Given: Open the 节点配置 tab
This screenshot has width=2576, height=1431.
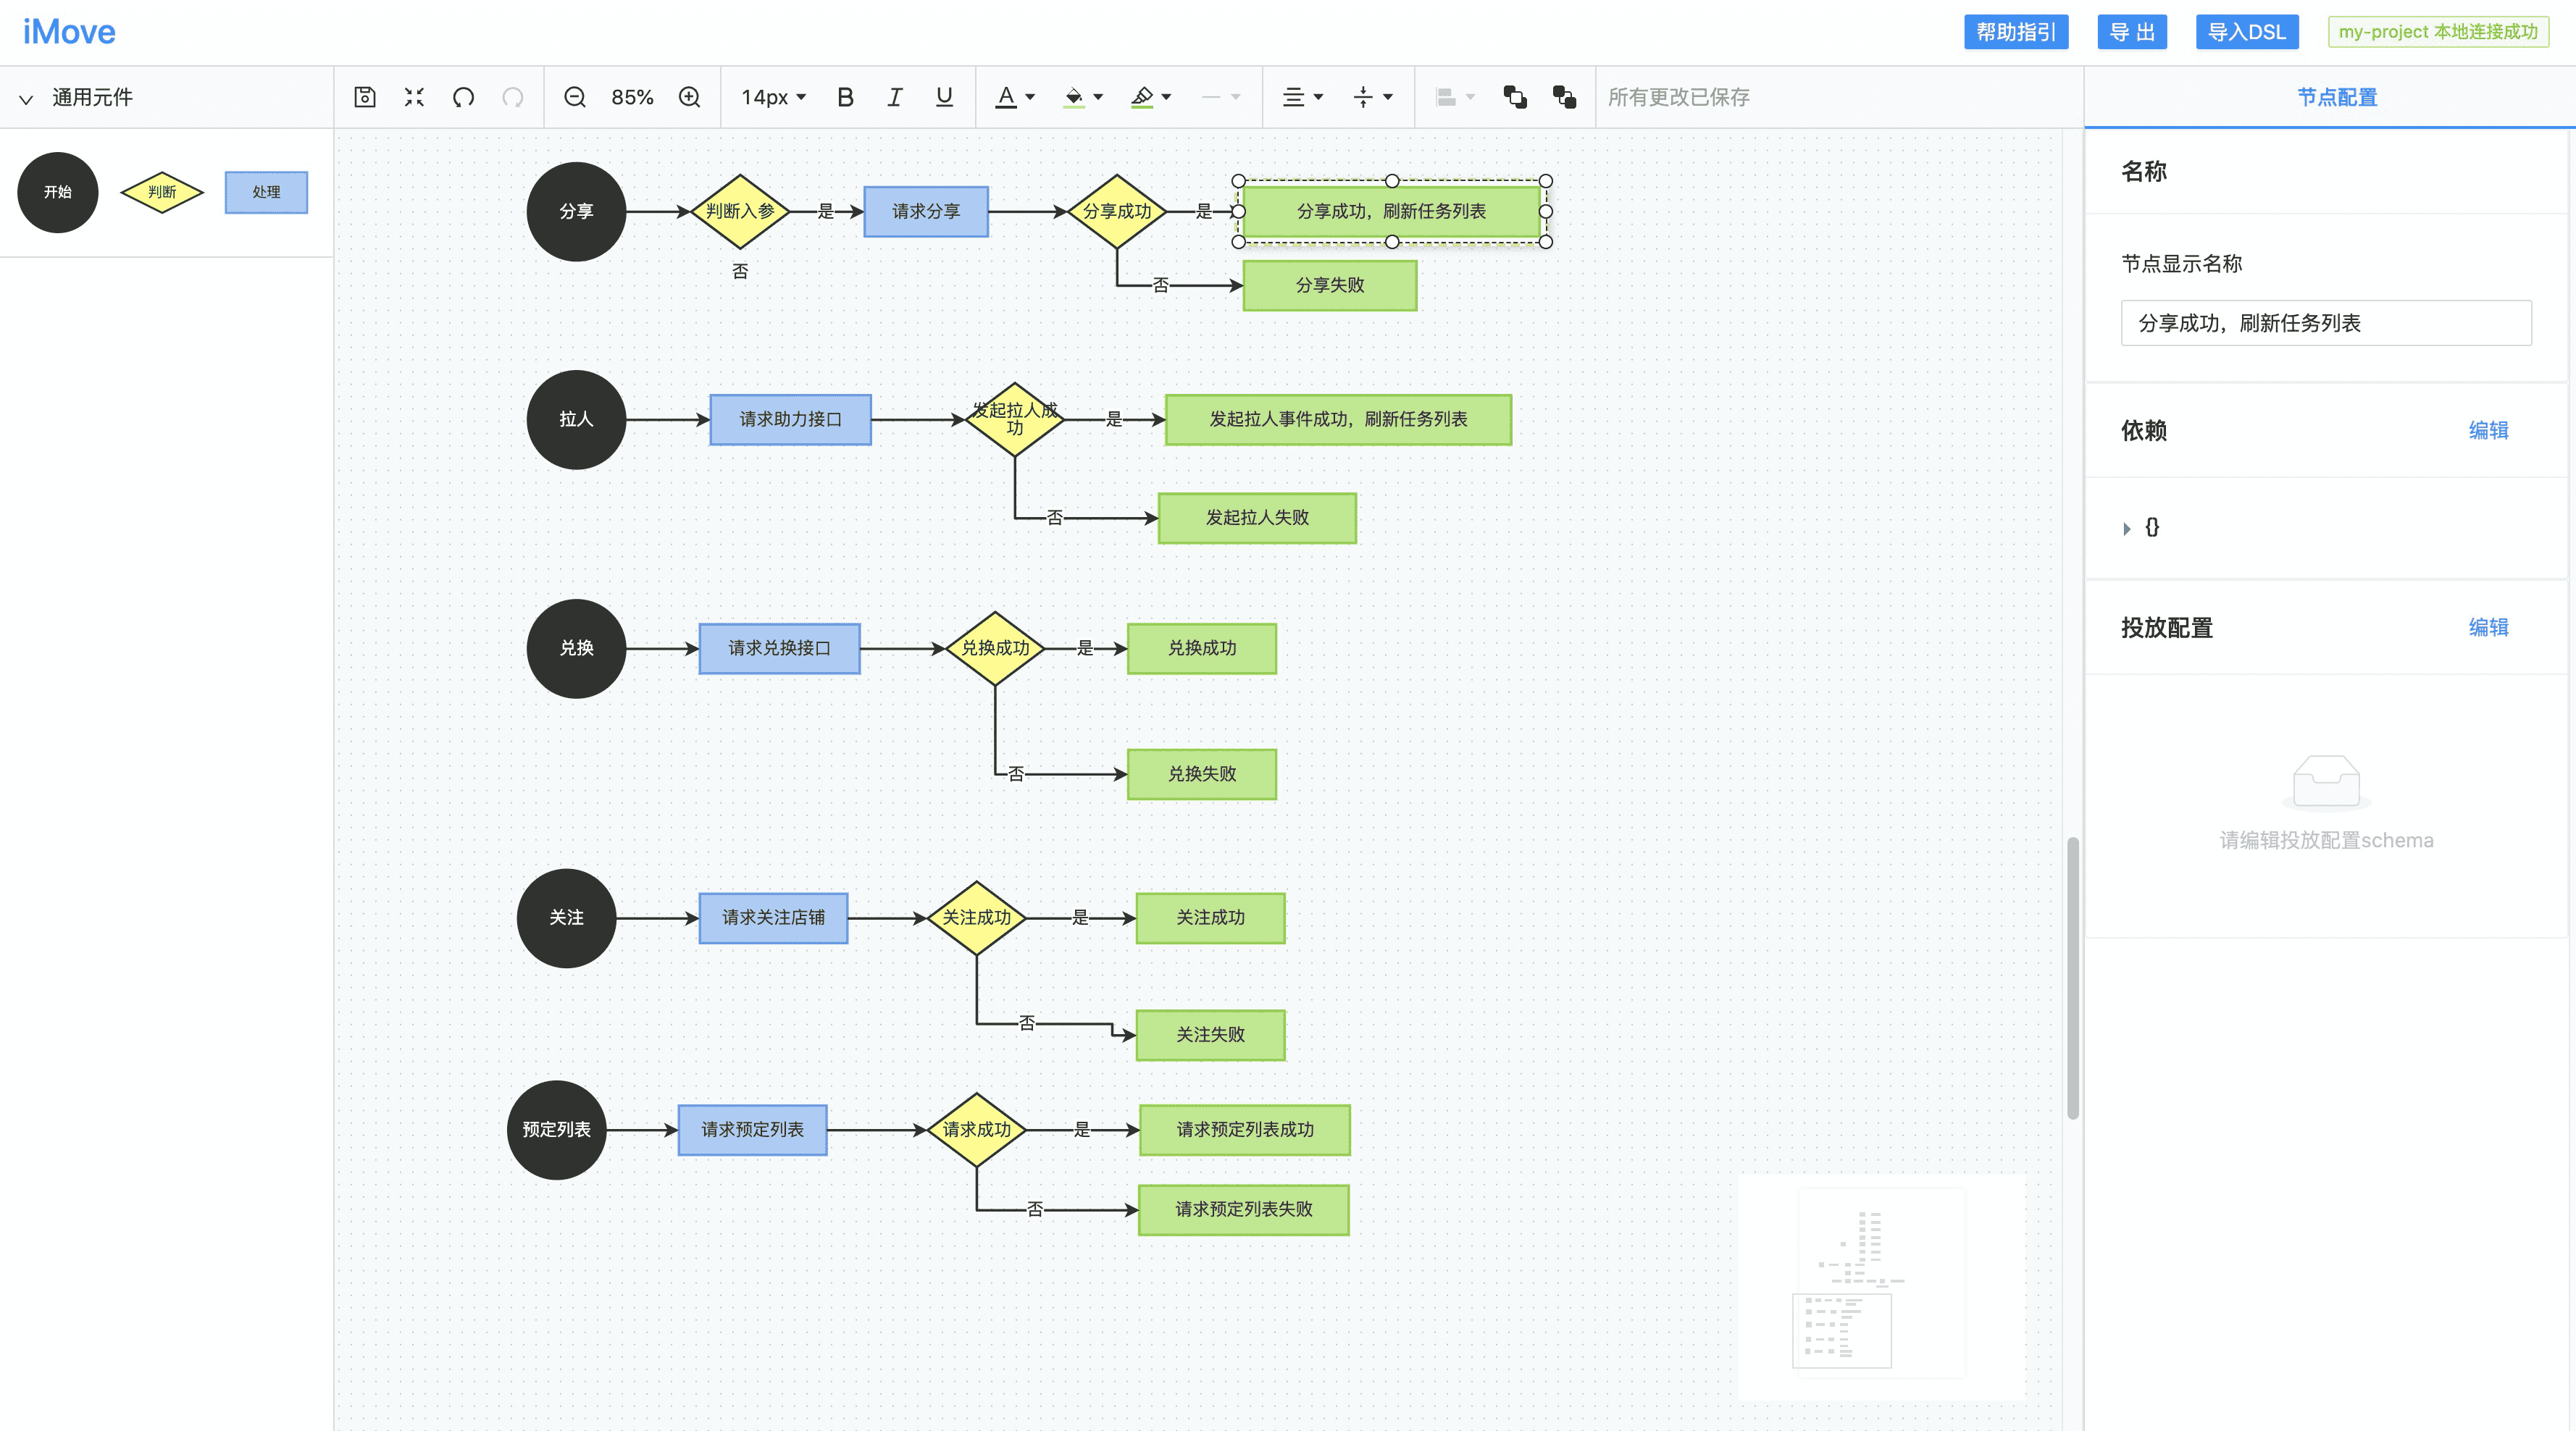Looking at the screenshot, I should point(2336,97).
